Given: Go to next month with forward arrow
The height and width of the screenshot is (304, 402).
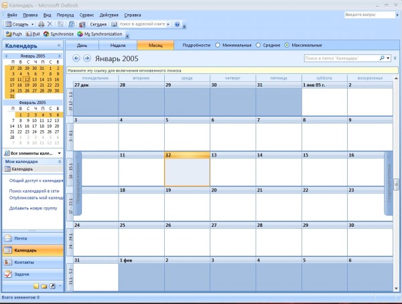Looking at the screenshot, I should pyautogui.click(x=87, y=58).
